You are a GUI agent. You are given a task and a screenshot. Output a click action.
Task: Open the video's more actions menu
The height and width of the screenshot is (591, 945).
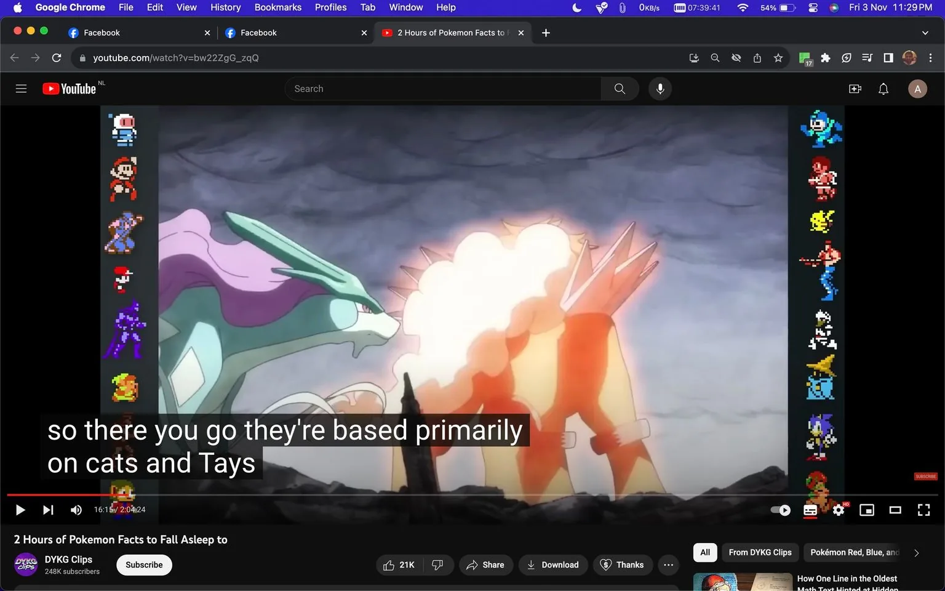668,565
